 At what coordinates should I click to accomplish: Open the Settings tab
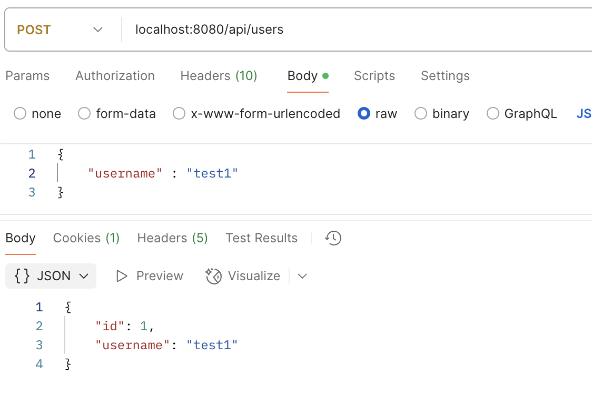click(x=445, y=76)
